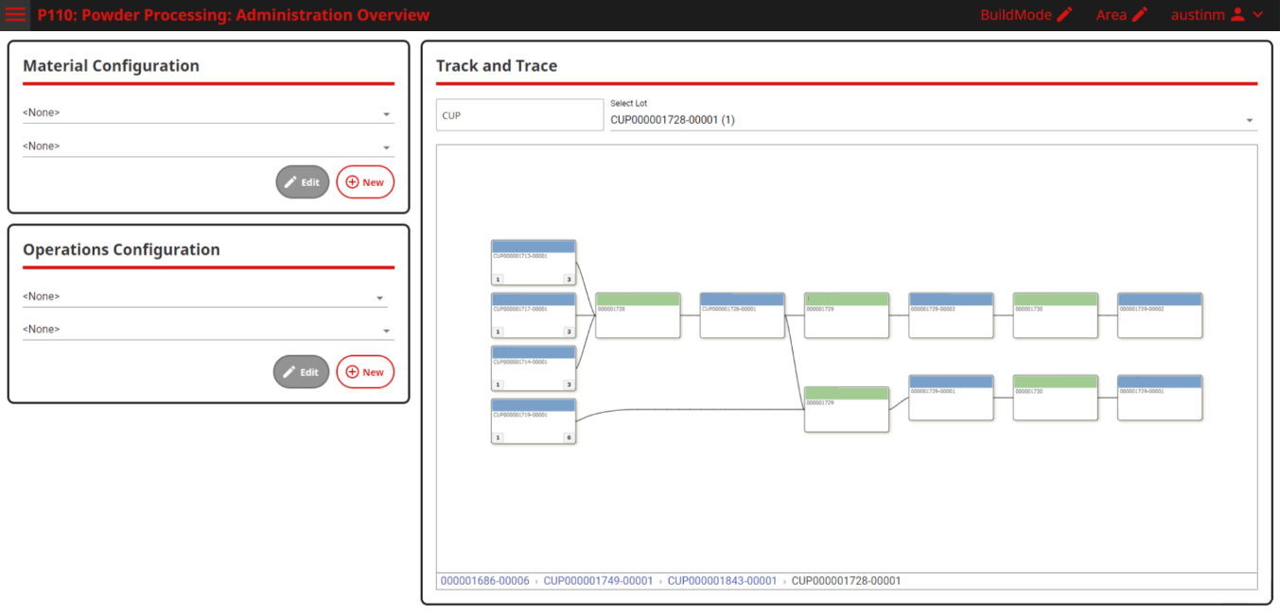Image resolution: width=1280 pixels, height=614 pixels.
Task: Click New in Material Configuration
Action: coord(365,182)
